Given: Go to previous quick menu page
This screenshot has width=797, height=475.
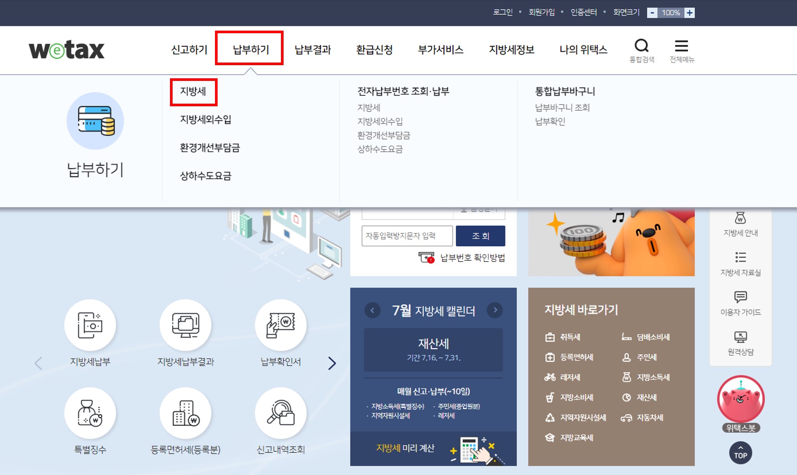Looking at the screenshot, I should click(38, 363).
